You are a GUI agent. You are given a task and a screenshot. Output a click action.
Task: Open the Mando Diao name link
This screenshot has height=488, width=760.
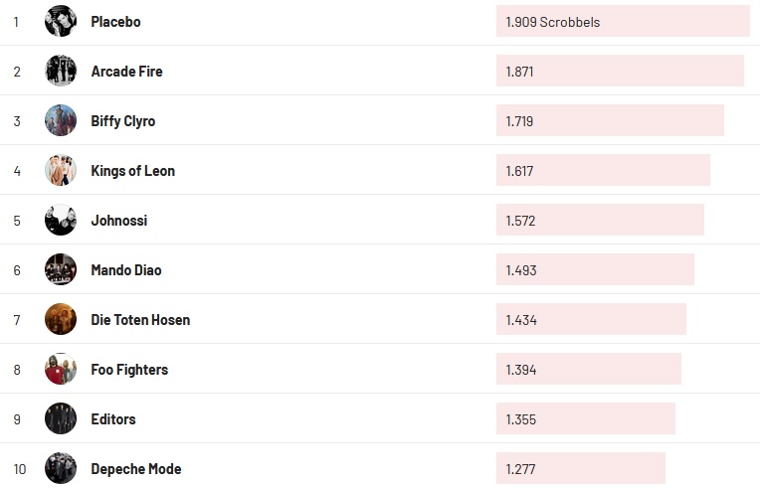[x=125, y=270]
